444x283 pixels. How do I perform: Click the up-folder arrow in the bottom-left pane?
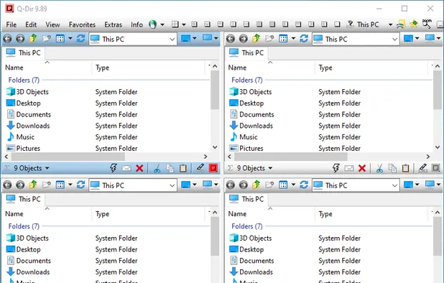(33, 185)
